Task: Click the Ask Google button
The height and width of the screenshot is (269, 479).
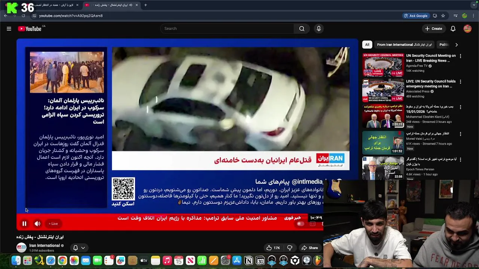Action: click(x=416, y=16)
